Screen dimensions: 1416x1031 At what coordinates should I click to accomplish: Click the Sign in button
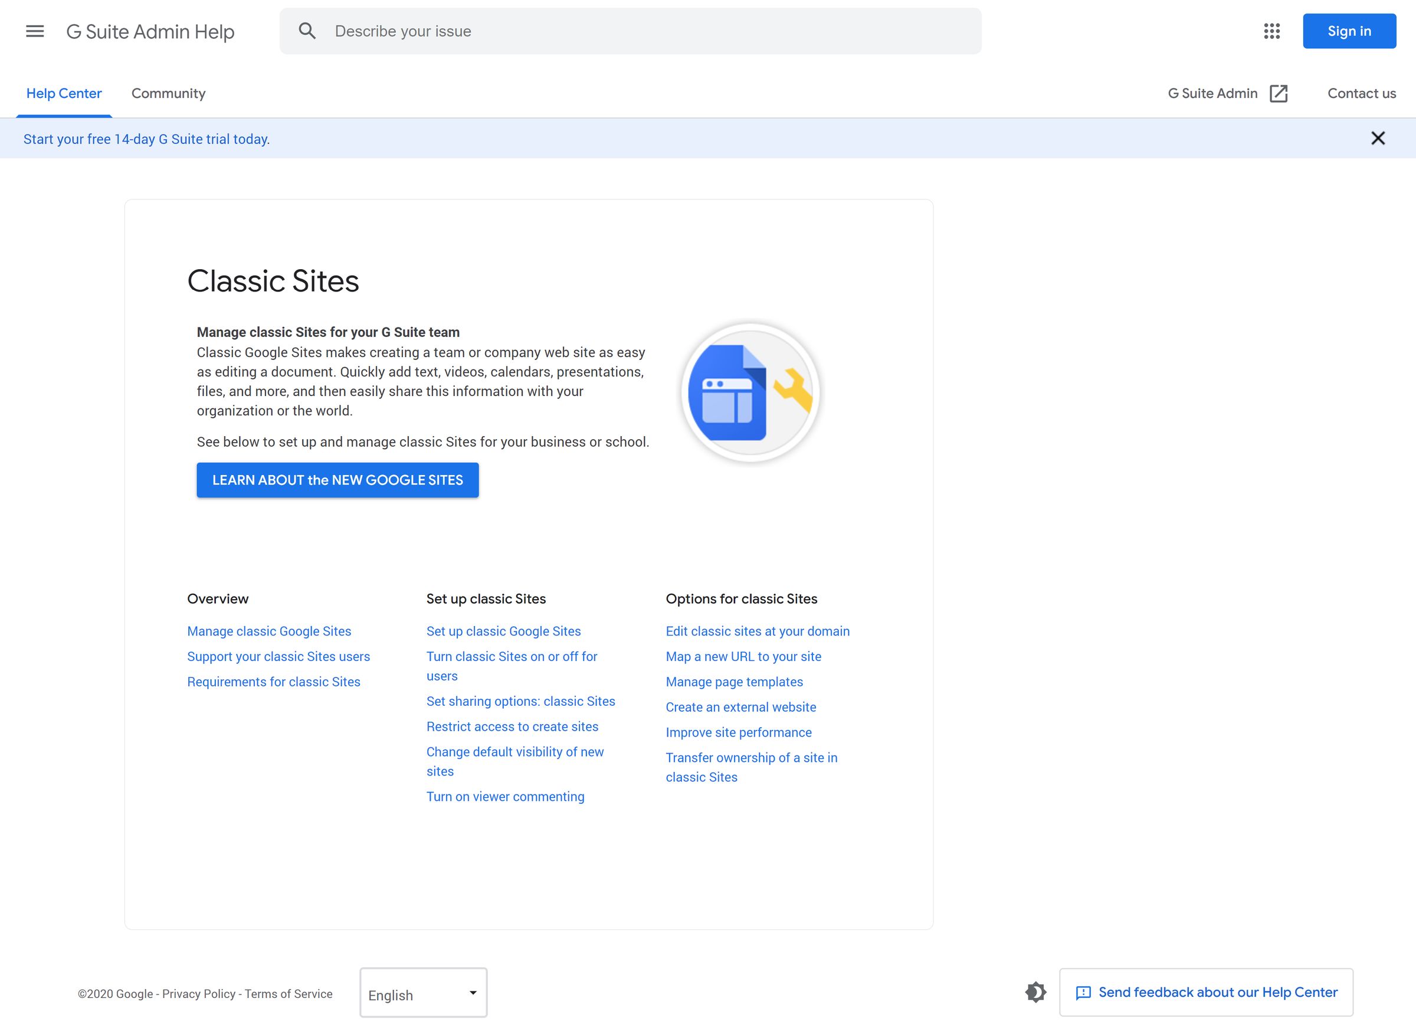tap(1349, 31)
